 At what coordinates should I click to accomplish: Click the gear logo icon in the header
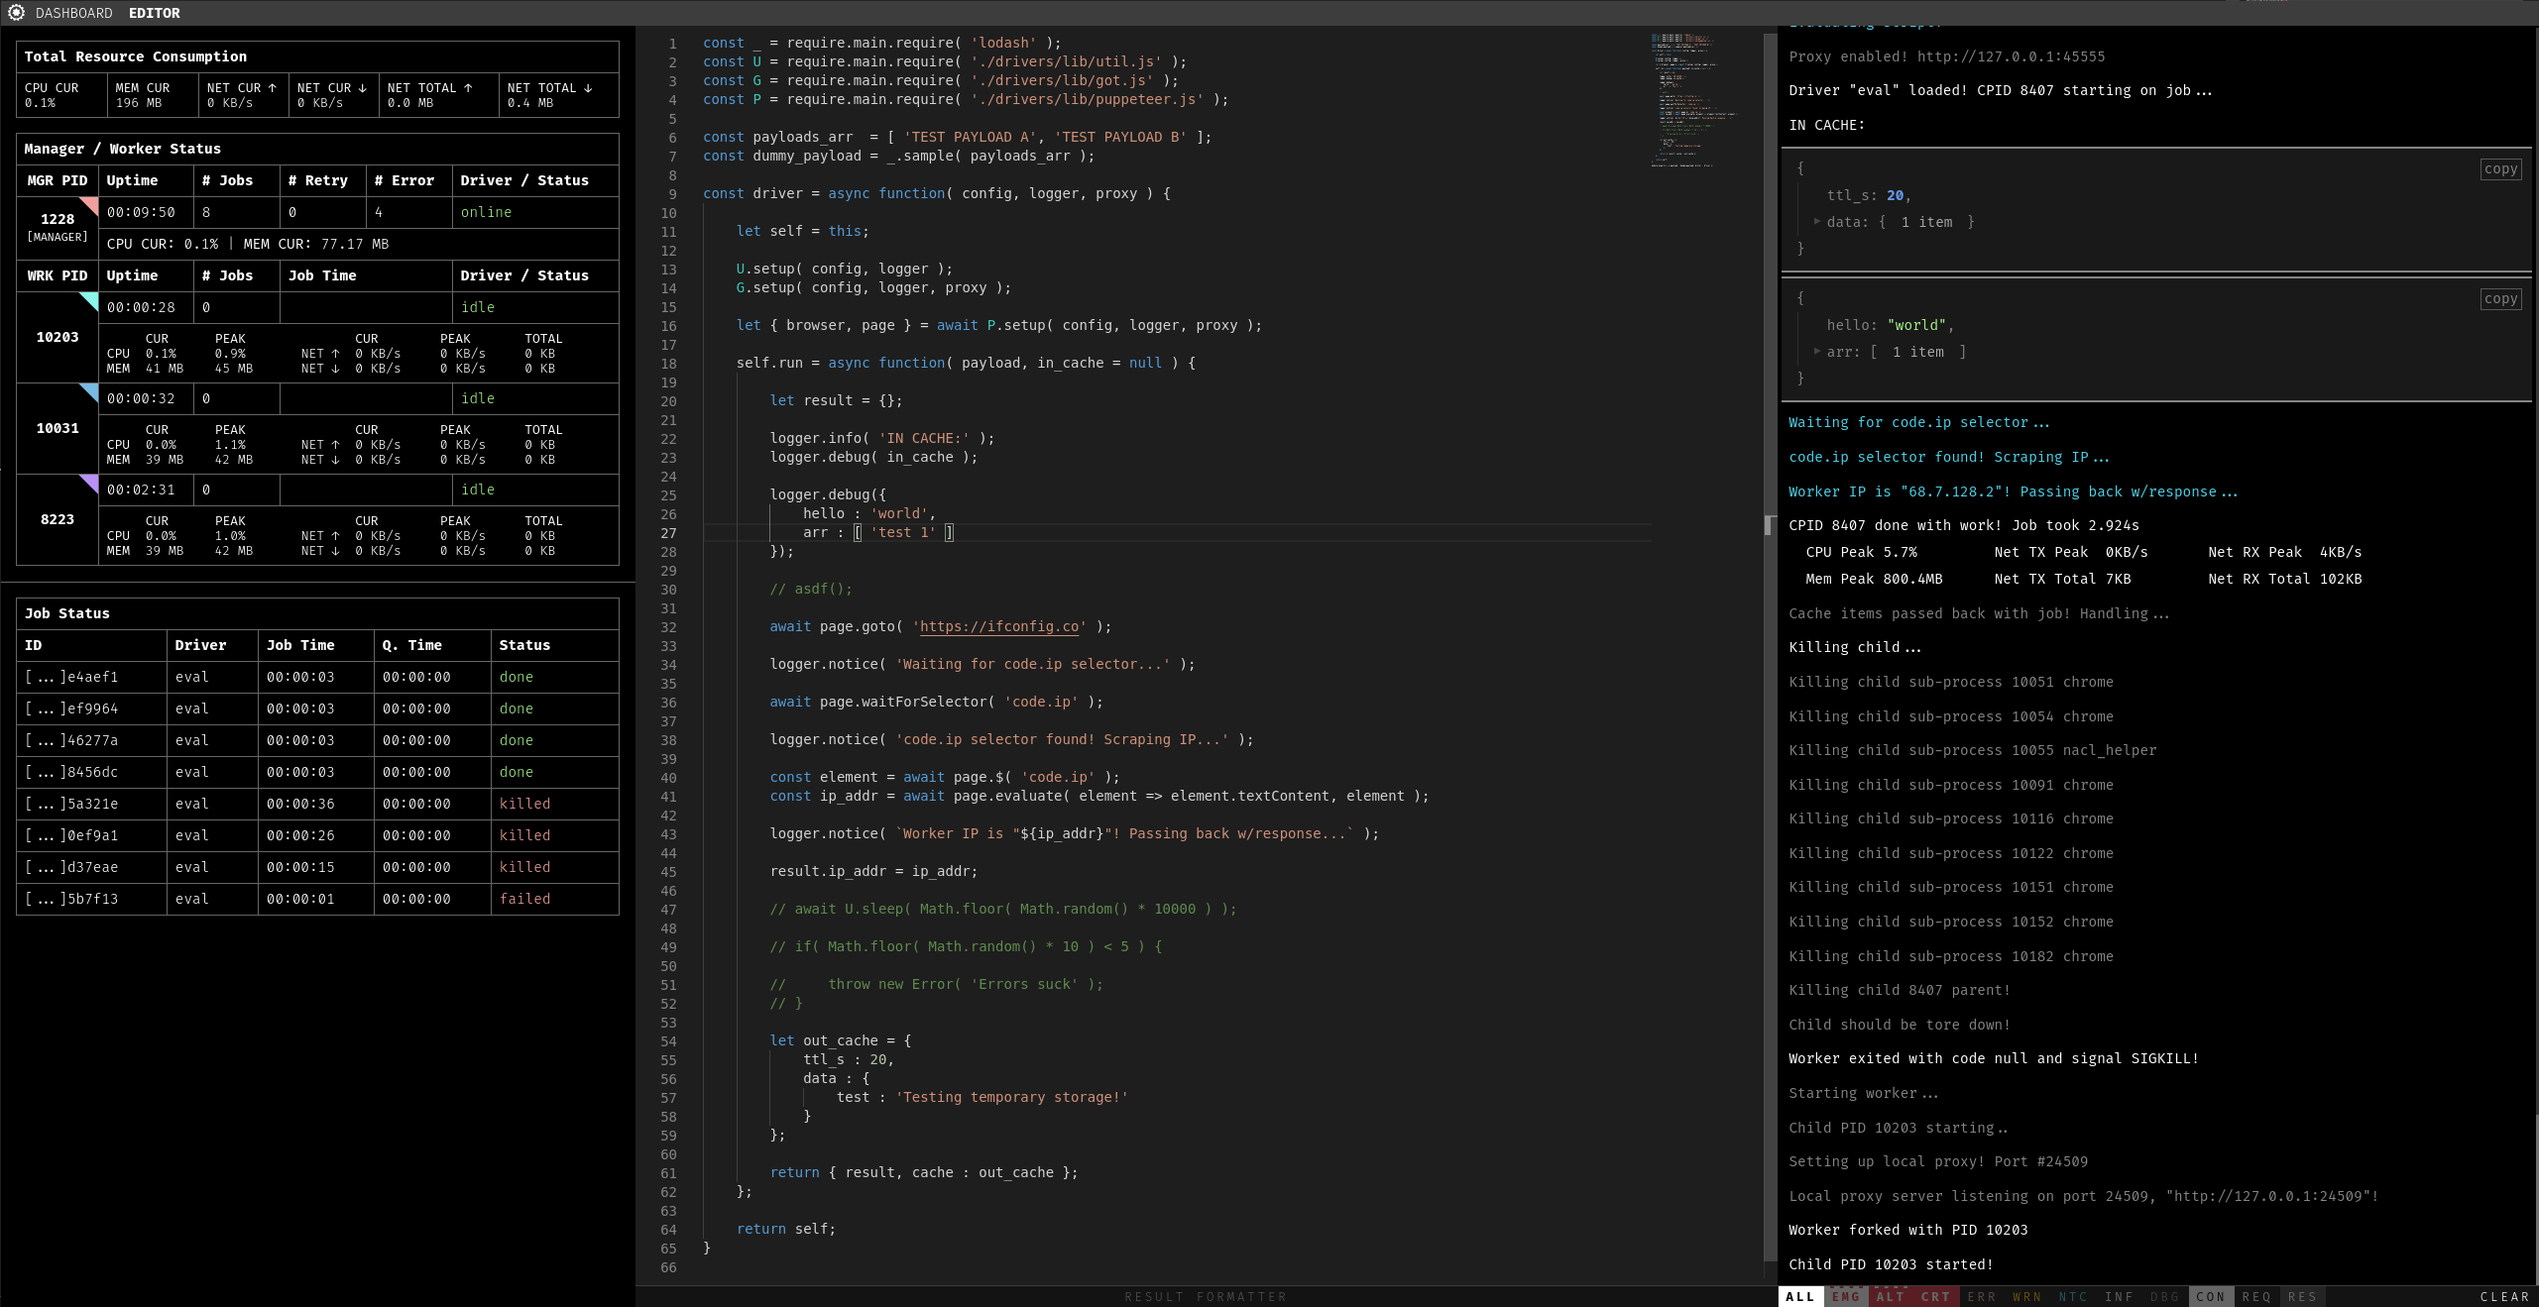pos(16,13)
